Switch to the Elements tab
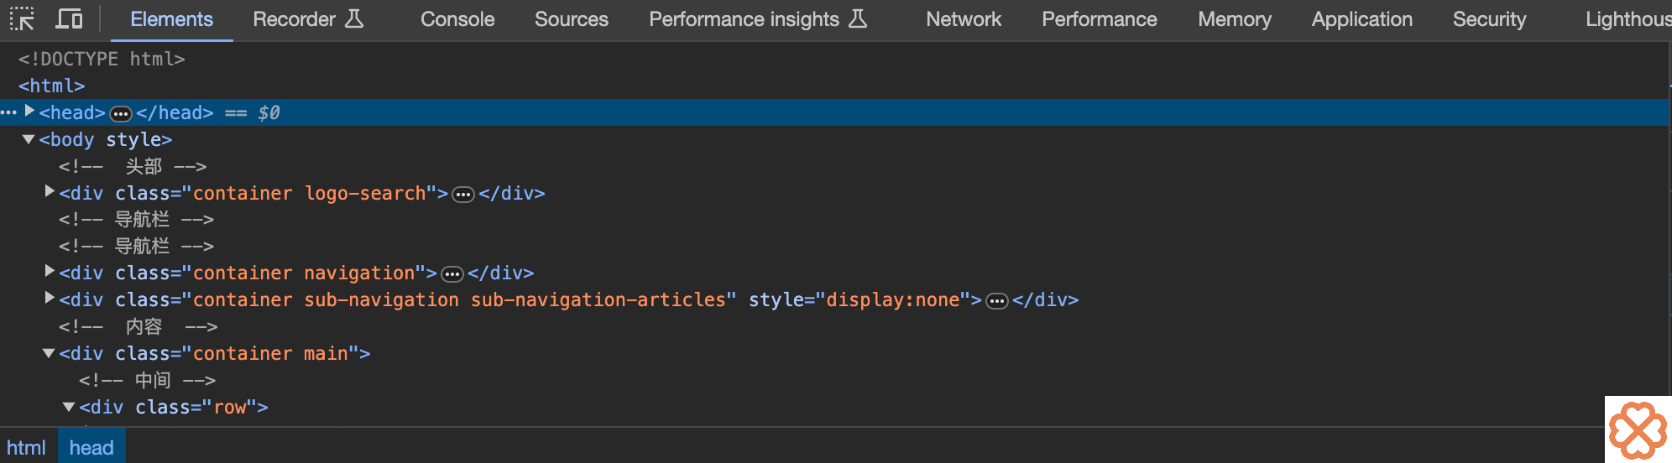The image size is (1672, 463). coord(171,19)
